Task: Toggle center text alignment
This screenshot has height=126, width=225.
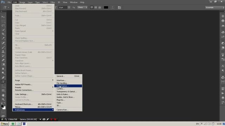Action: (x=96, y=7)
